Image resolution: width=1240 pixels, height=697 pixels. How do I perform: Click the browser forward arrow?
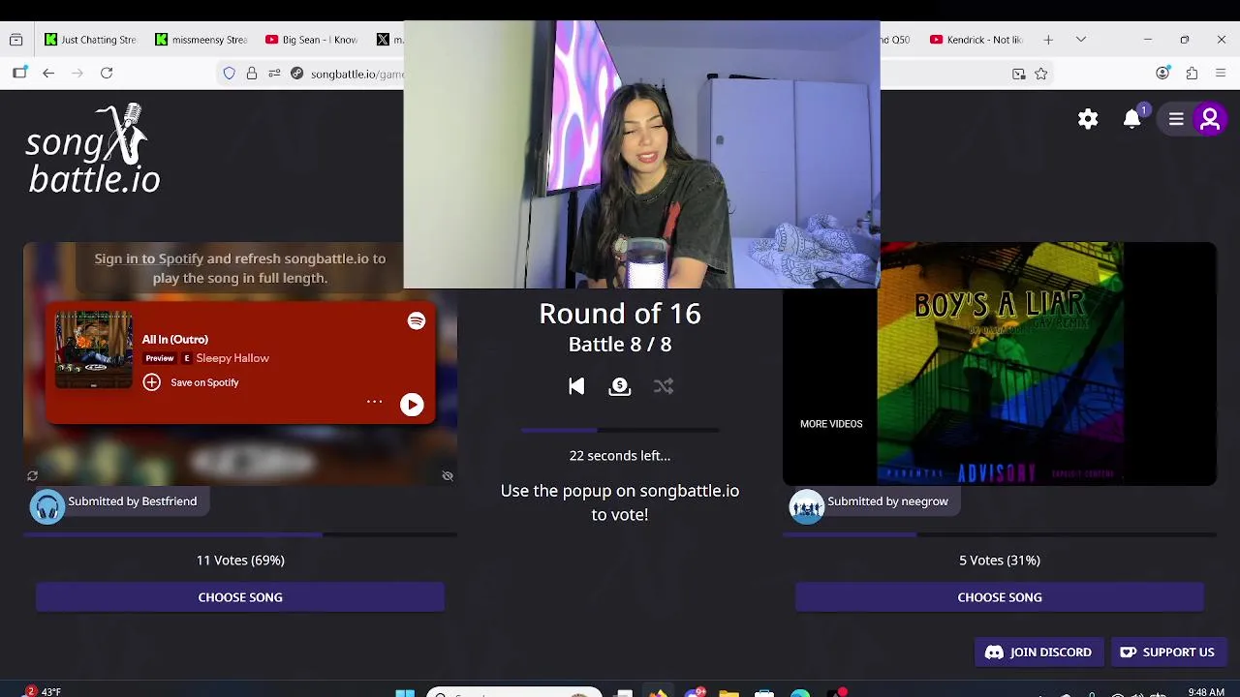click(x=77, y=74)
